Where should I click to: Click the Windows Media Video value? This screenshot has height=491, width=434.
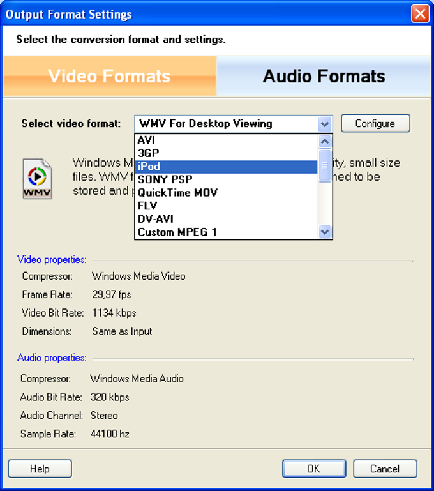pos(138,276)
